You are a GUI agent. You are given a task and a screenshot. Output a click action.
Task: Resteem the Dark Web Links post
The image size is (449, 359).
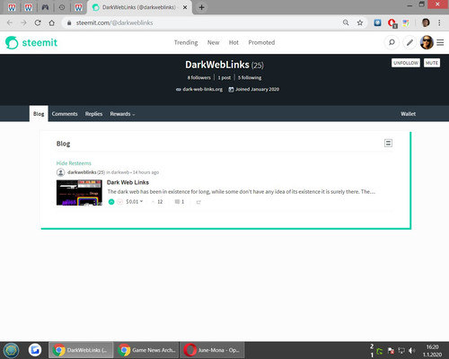[x=198, y=202]
